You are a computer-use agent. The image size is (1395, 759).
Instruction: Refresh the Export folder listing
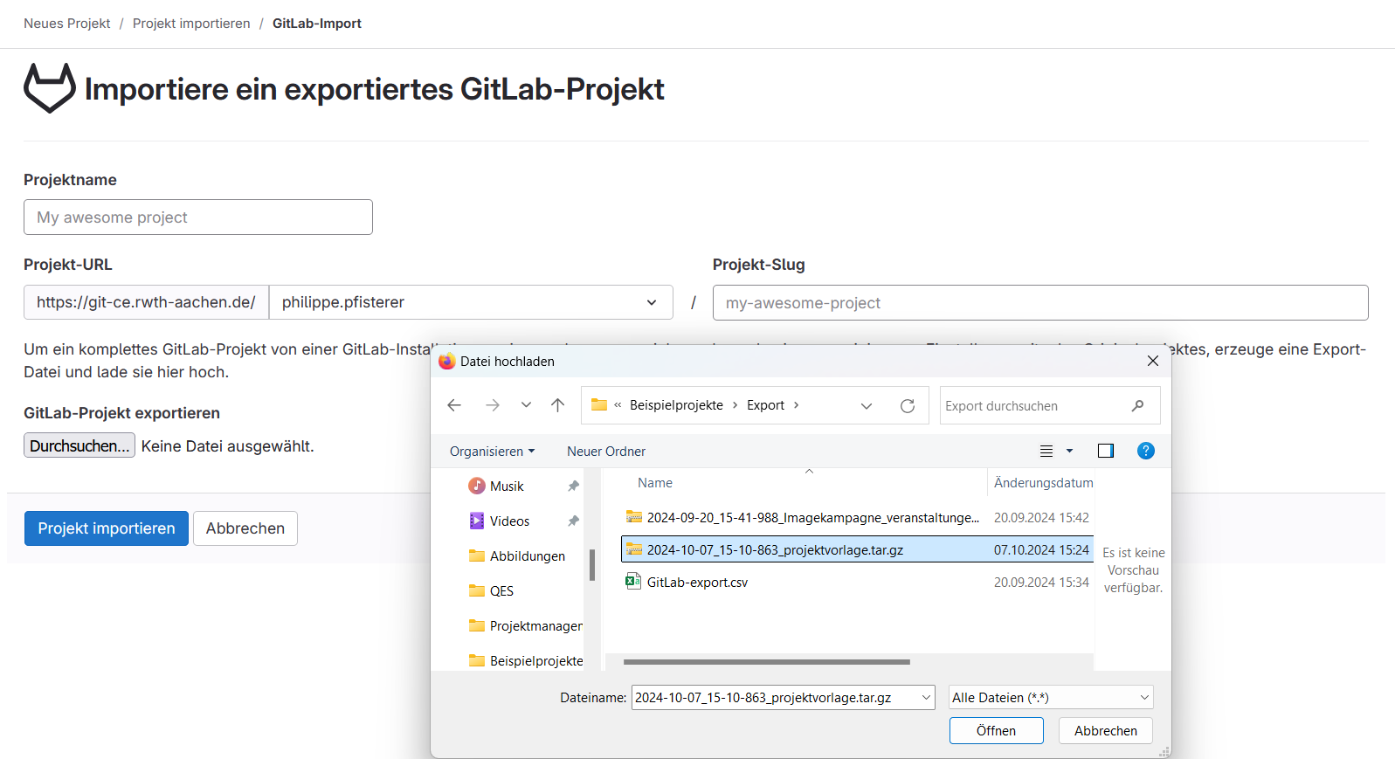click(908, 405)
